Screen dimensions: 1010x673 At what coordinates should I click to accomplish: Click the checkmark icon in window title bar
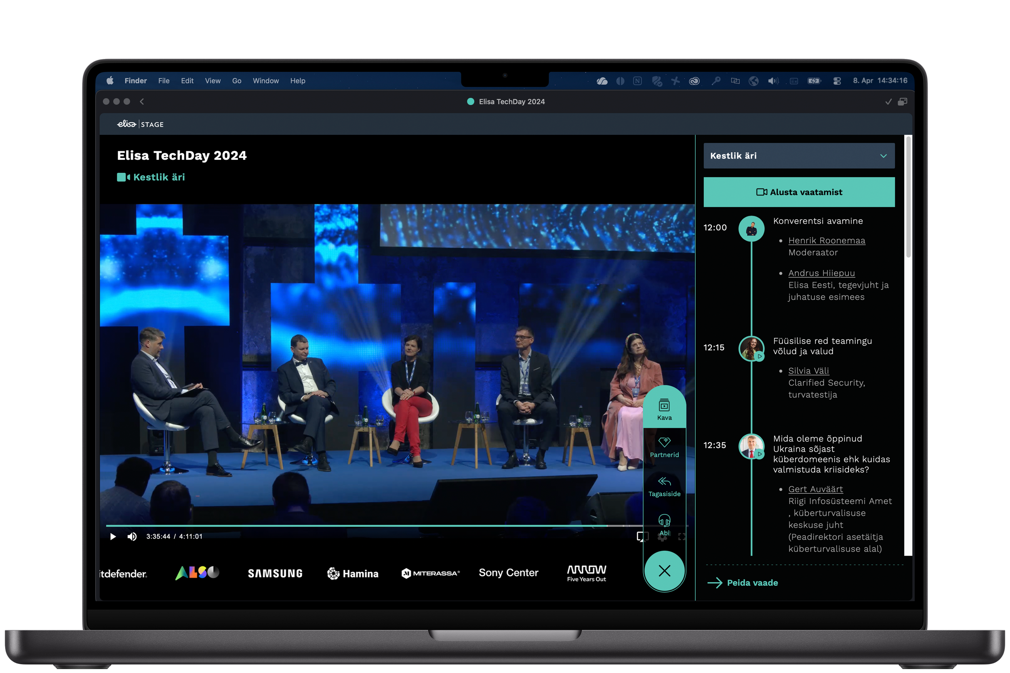888,102
